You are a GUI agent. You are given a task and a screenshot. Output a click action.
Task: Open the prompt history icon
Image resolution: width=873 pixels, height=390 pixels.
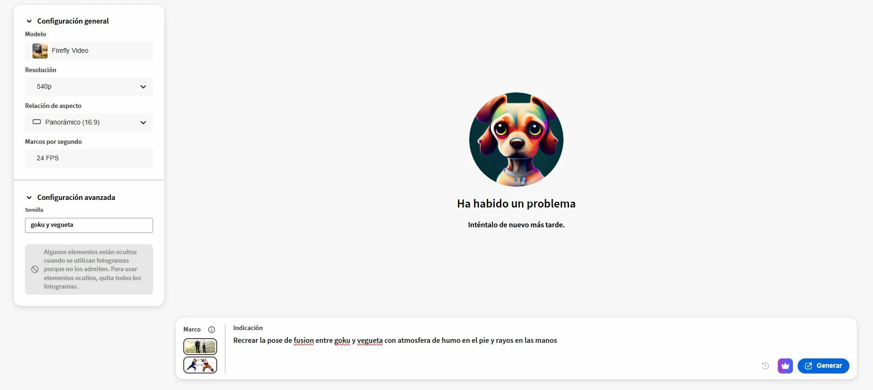(x=766, y=366)
